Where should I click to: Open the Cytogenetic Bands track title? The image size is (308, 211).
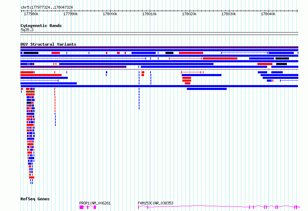point(41,26)
